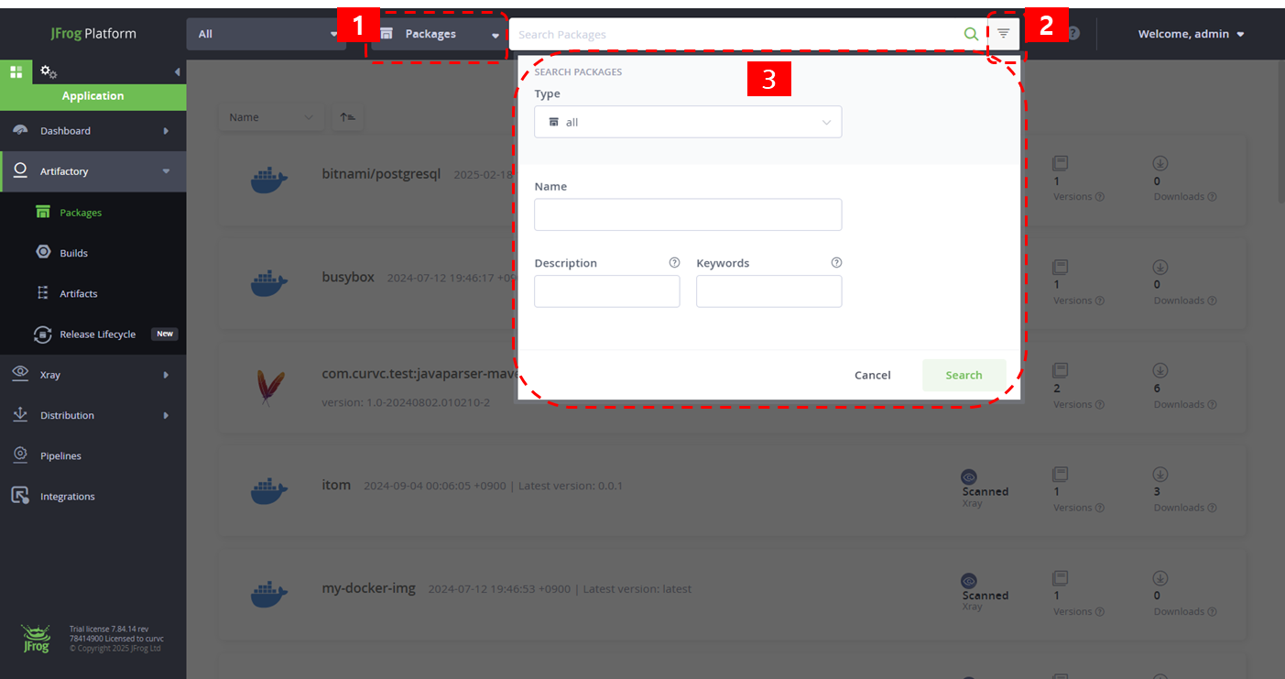The height and width of the screenshot is (679, 1285).
Task: Collapse the Artifactory menu
Action: pyautogui.click(x=93, y=171)
